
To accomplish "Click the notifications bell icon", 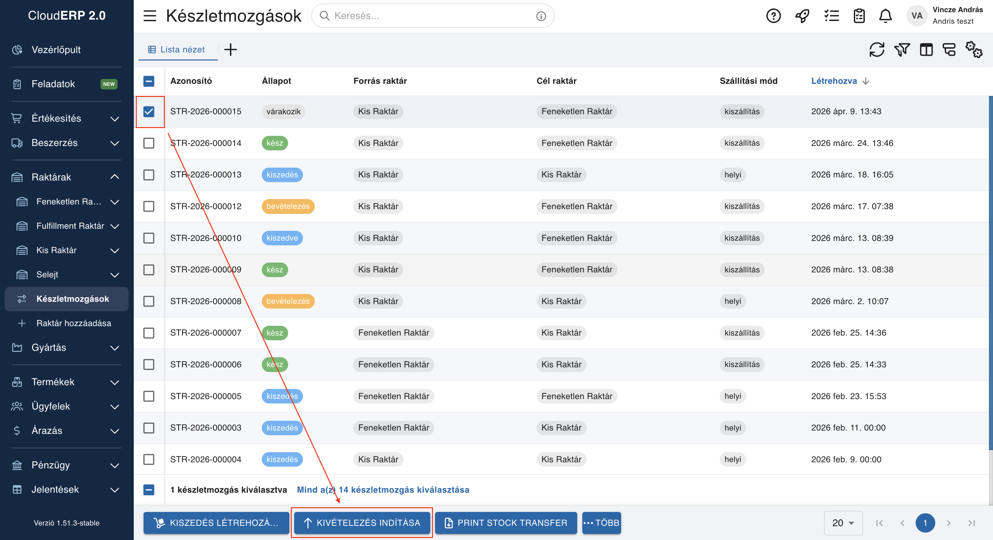I will click(885, 16).
